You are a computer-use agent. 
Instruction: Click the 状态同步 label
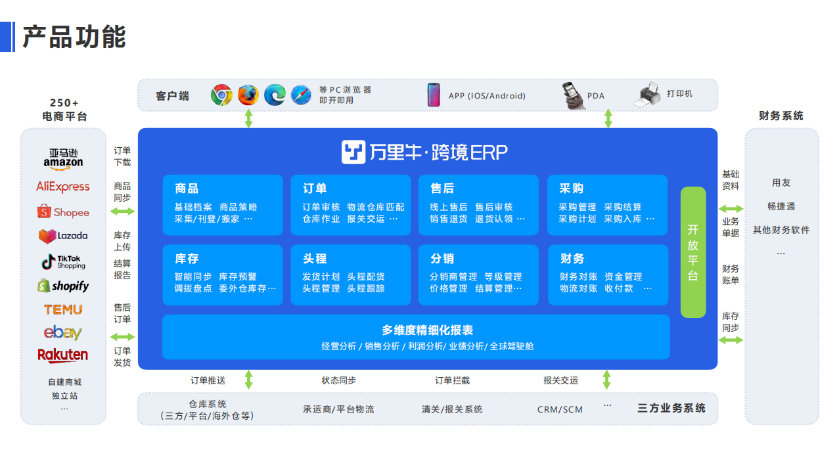(x=339, y=380)
